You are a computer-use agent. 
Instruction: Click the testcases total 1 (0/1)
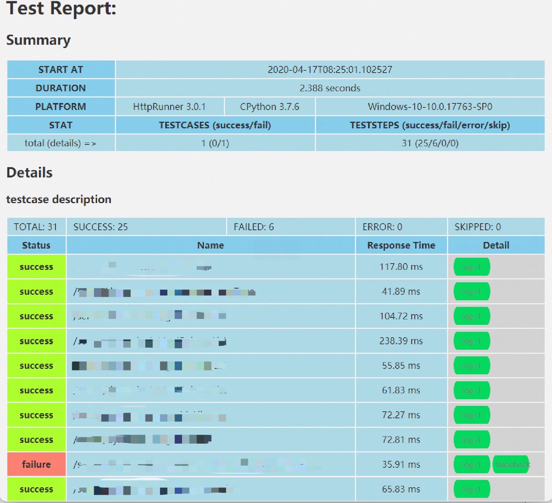(215, 143)
